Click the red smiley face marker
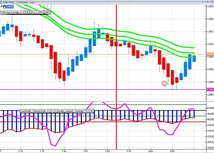214x153 pixels. (x=164, y=84)
